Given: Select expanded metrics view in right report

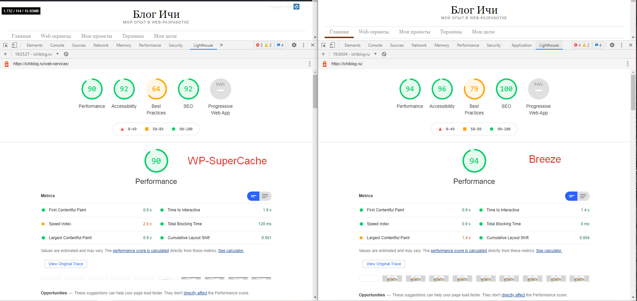Looking at the screenshot, I should tap(583, 196).
